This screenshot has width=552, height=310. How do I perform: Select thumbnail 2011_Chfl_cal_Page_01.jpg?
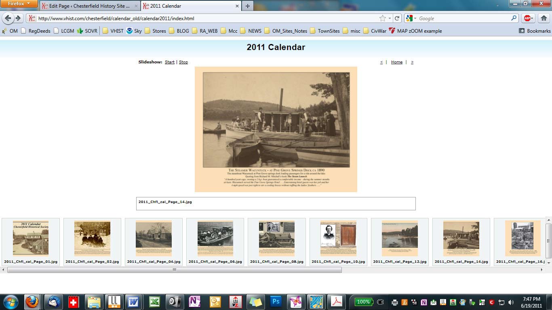click(x=31, y=242)
